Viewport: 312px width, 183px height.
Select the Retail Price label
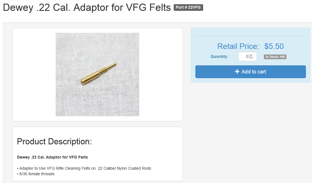(238, 46)
